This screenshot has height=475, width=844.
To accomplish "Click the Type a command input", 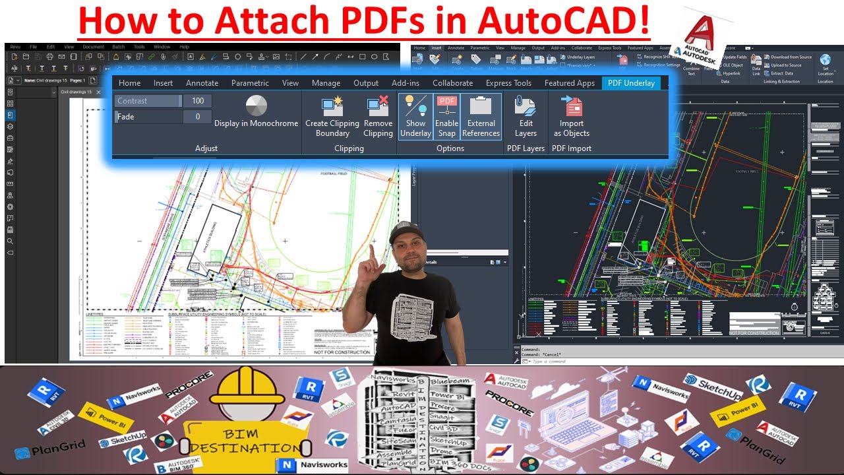I will (x=549, y=361).
